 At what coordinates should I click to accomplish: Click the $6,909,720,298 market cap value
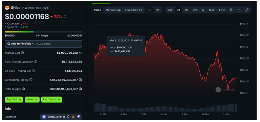[x=67, y=53]
